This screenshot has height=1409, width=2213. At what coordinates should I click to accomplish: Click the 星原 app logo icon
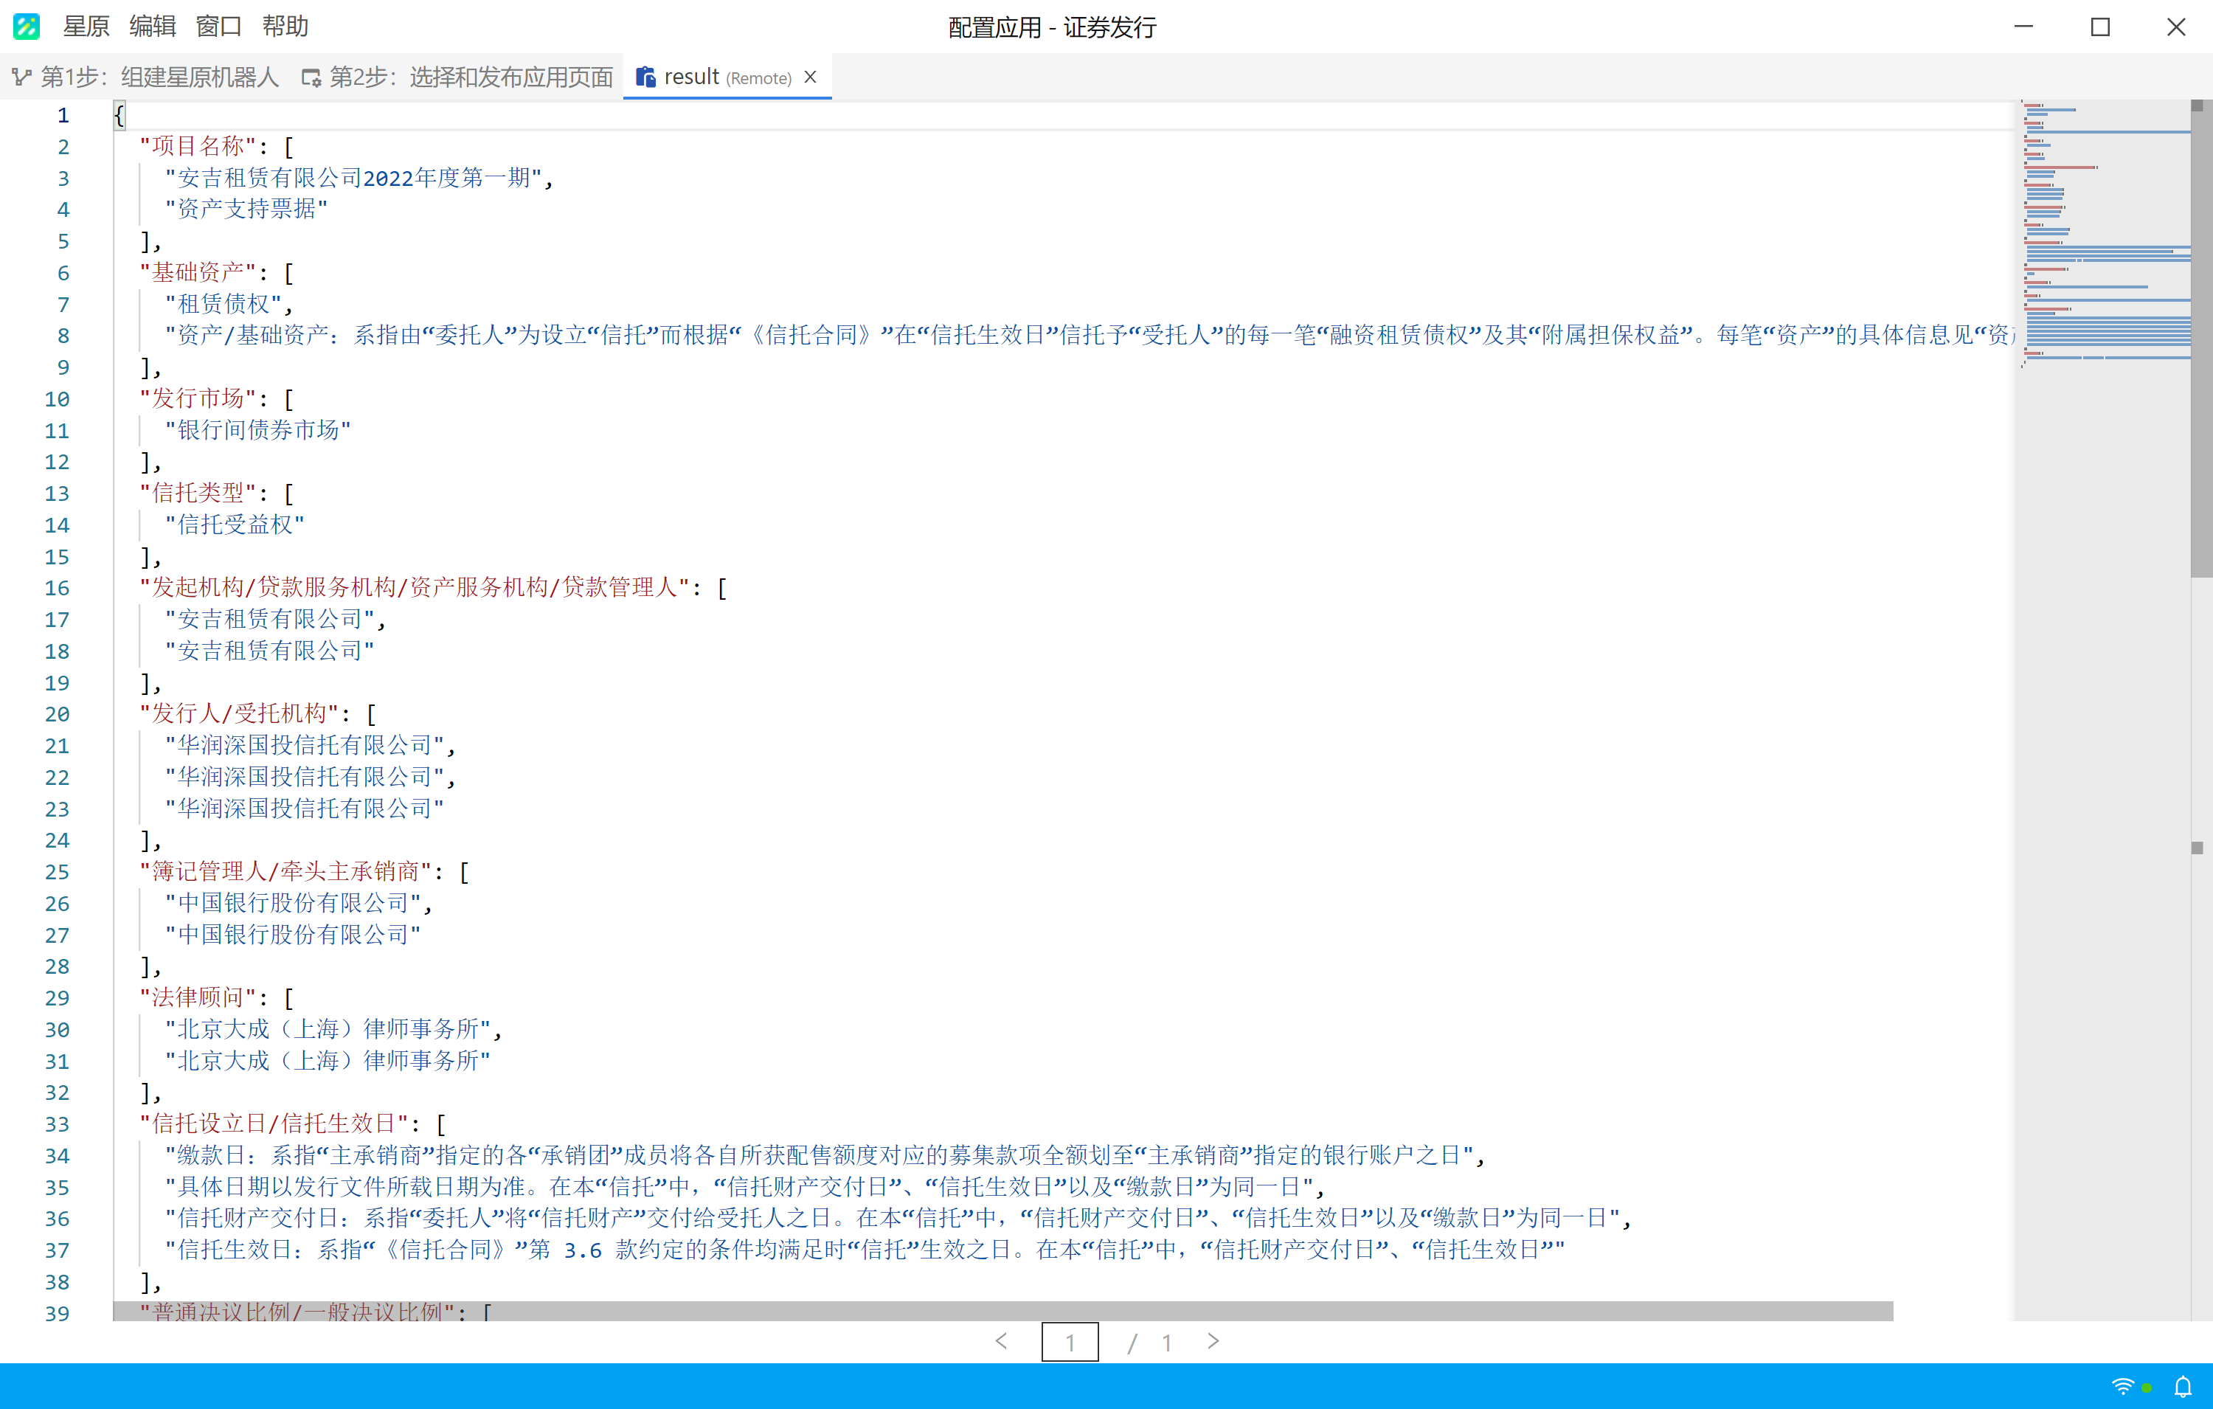(x=27, y=27)
